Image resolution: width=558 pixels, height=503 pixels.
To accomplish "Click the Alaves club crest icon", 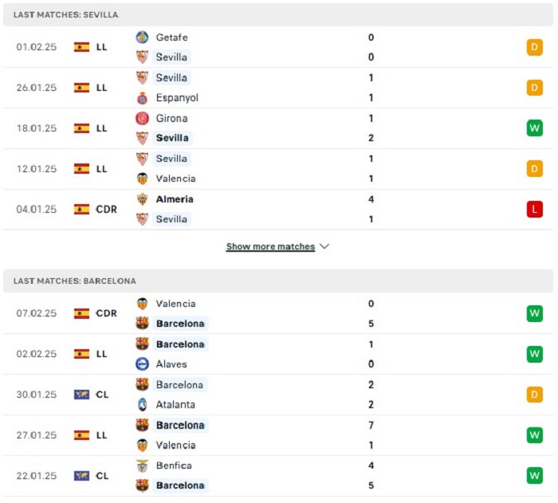I will pos(143,363).
